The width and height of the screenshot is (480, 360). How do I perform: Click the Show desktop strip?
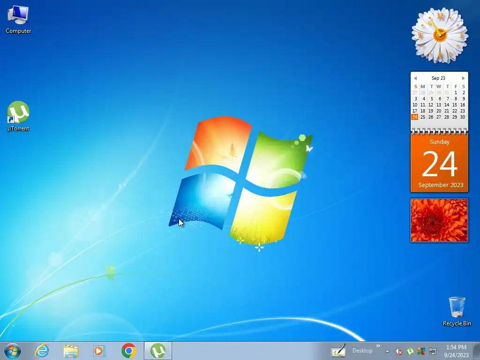click(476, 351)
